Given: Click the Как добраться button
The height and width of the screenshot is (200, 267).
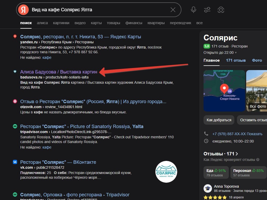Looking at the screenshot, I should point(219,120).
